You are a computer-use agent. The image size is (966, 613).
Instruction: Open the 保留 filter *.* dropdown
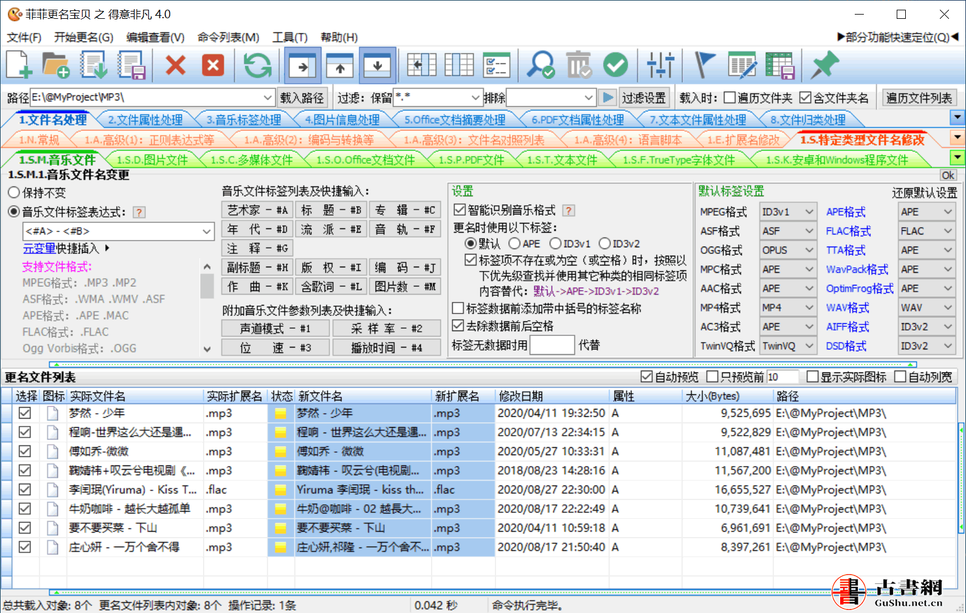click(475, 97)
